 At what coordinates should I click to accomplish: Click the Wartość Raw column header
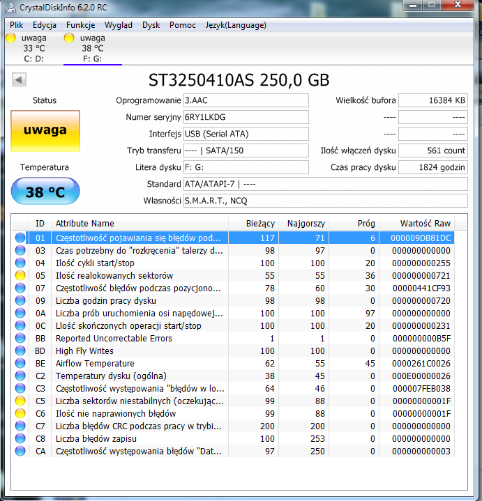[416, 224]
